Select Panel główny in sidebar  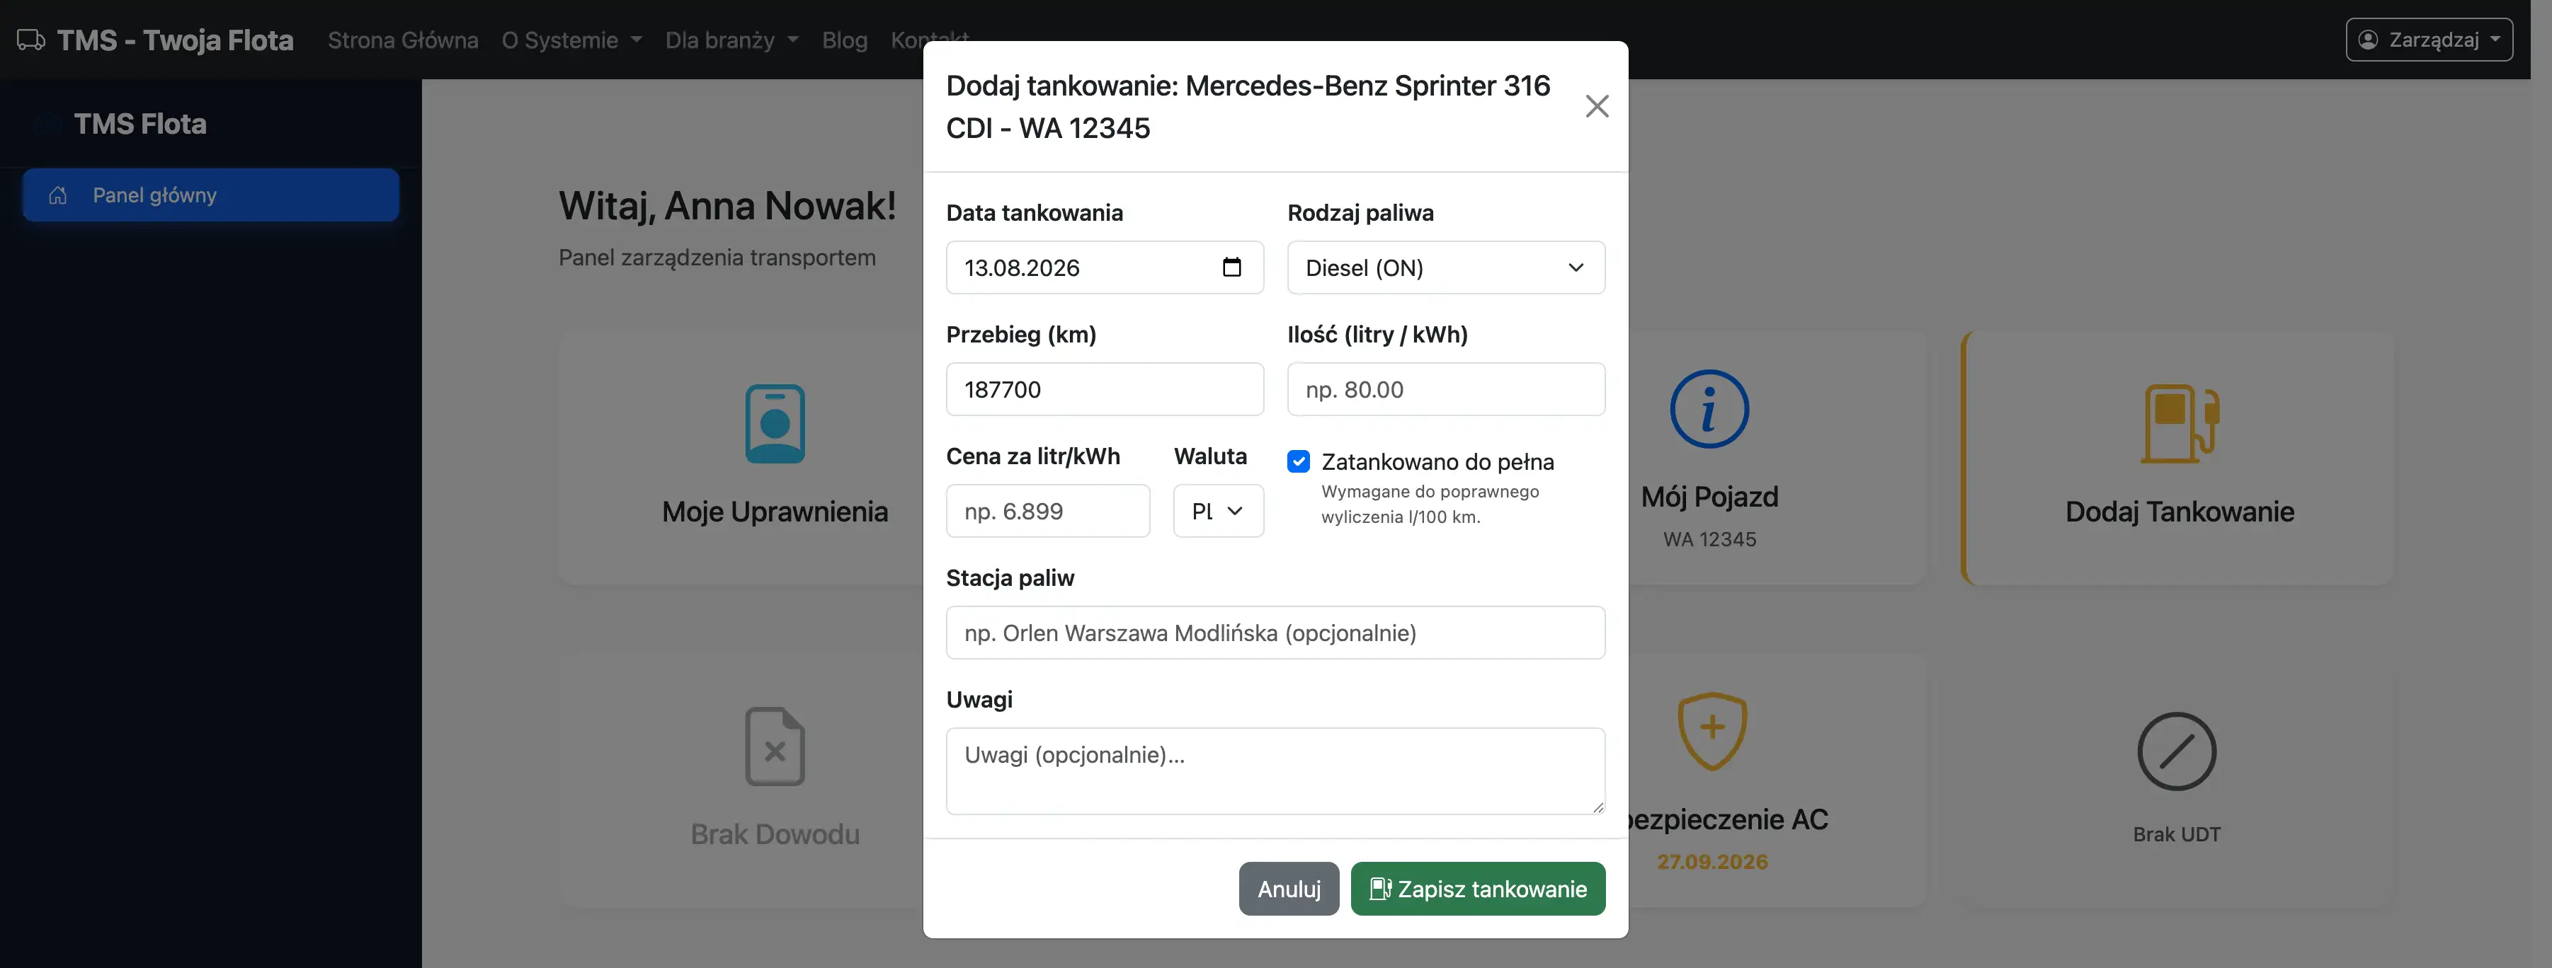tap(211, 195)
